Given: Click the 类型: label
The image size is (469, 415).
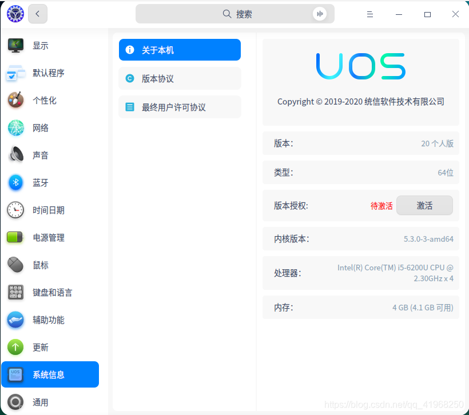Looking at the screenshot, I should pyautogui.click(x=284, y=173).
